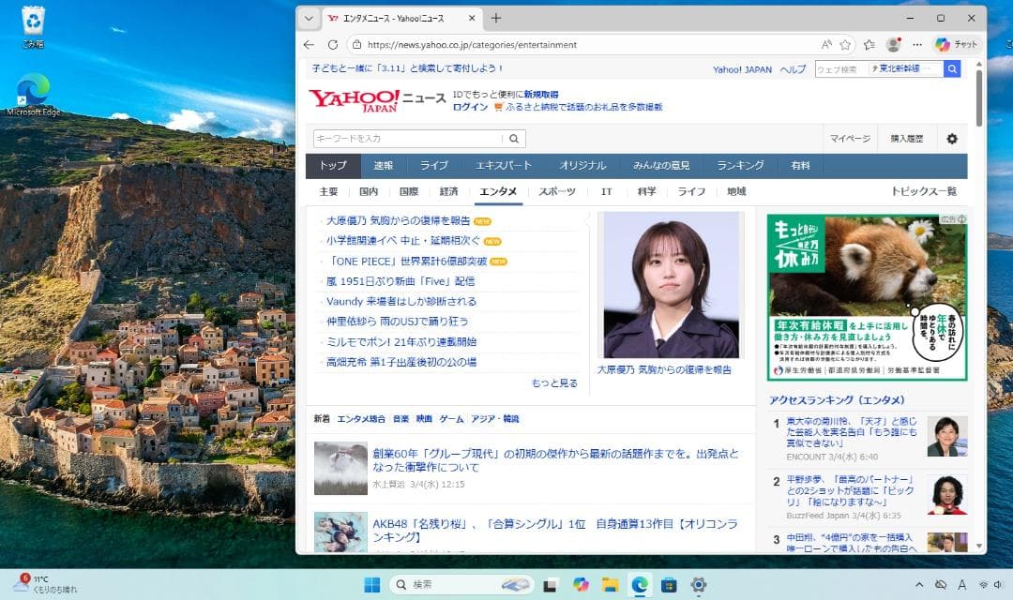Viewport: 1013px width, 600px height.
Task: Open the read aloud icon in address bar
Action: (826, 45)
